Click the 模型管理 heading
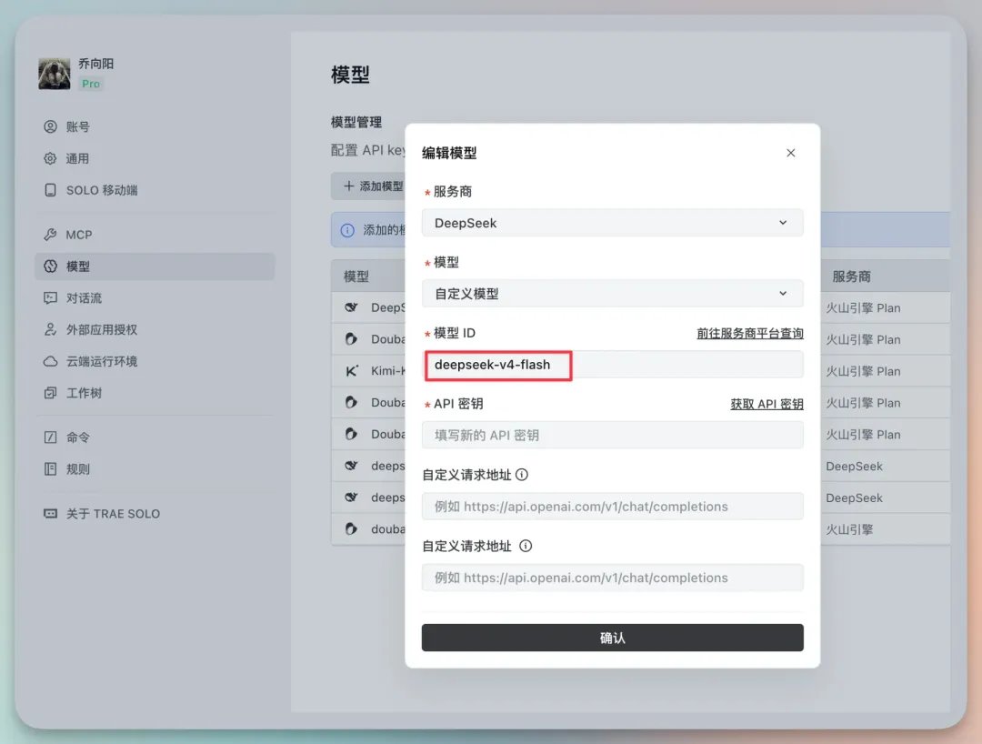 coord(356,122)
